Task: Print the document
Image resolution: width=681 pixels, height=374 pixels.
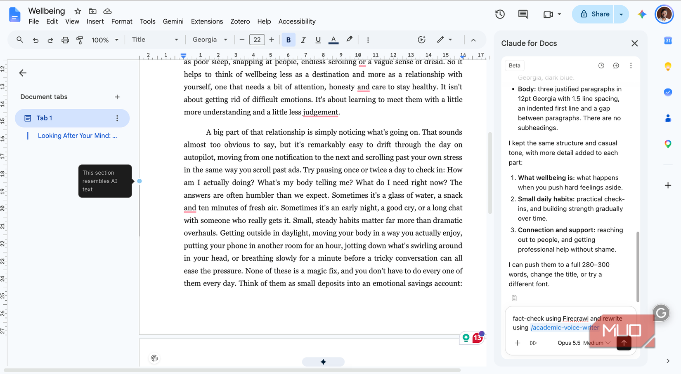Action: click(65, 40)
